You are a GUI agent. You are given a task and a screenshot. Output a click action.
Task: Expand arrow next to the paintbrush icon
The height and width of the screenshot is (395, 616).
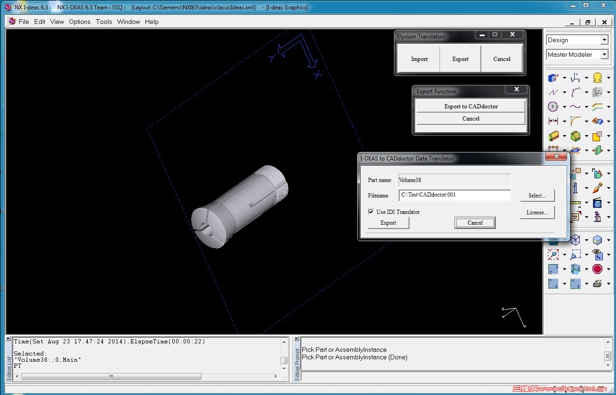coord(608,189)
